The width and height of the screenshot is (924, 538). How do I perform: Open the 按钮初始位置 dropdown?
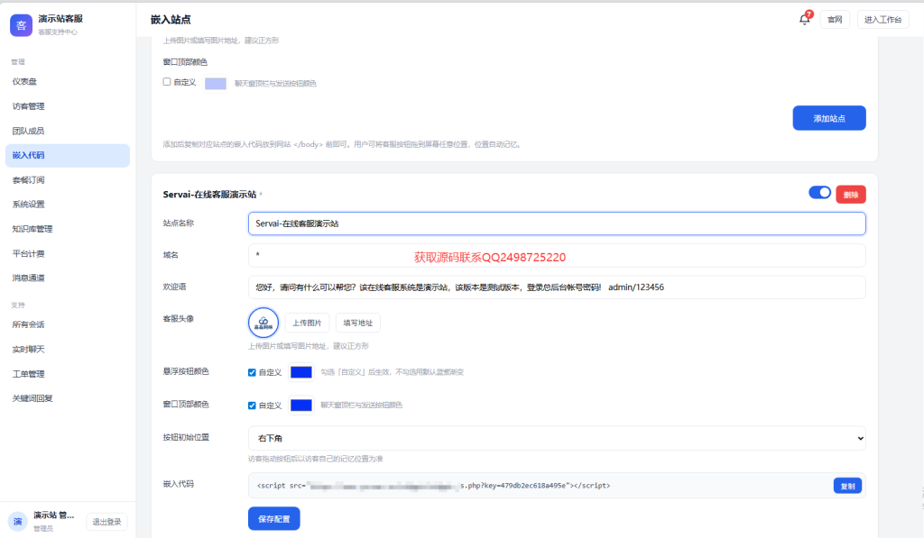tap(556, 438)
